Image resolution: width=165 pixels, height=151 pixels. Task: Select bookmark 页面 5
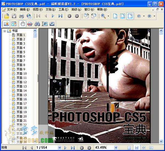[x=21, y=52]
